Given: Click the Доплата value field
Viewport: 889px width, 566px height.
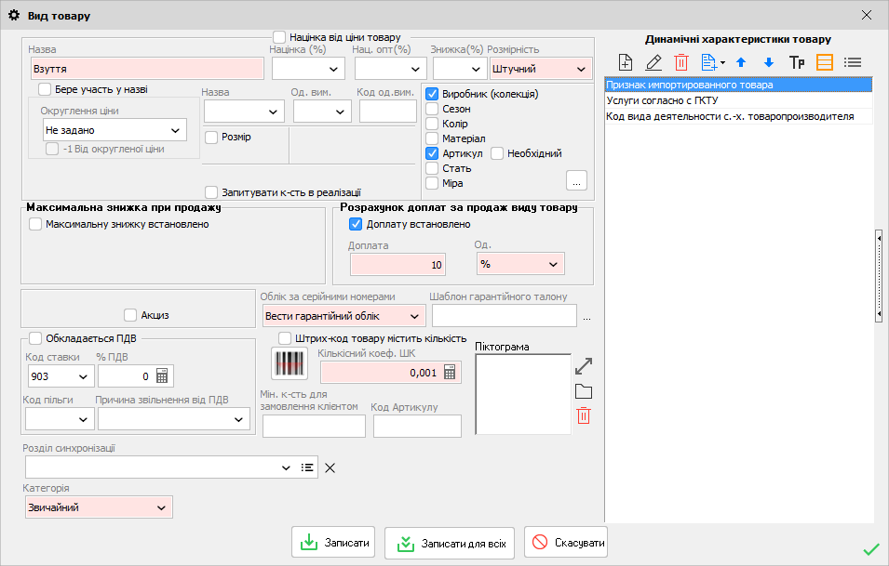Looking at the screenshot, I should click(397, 265).
